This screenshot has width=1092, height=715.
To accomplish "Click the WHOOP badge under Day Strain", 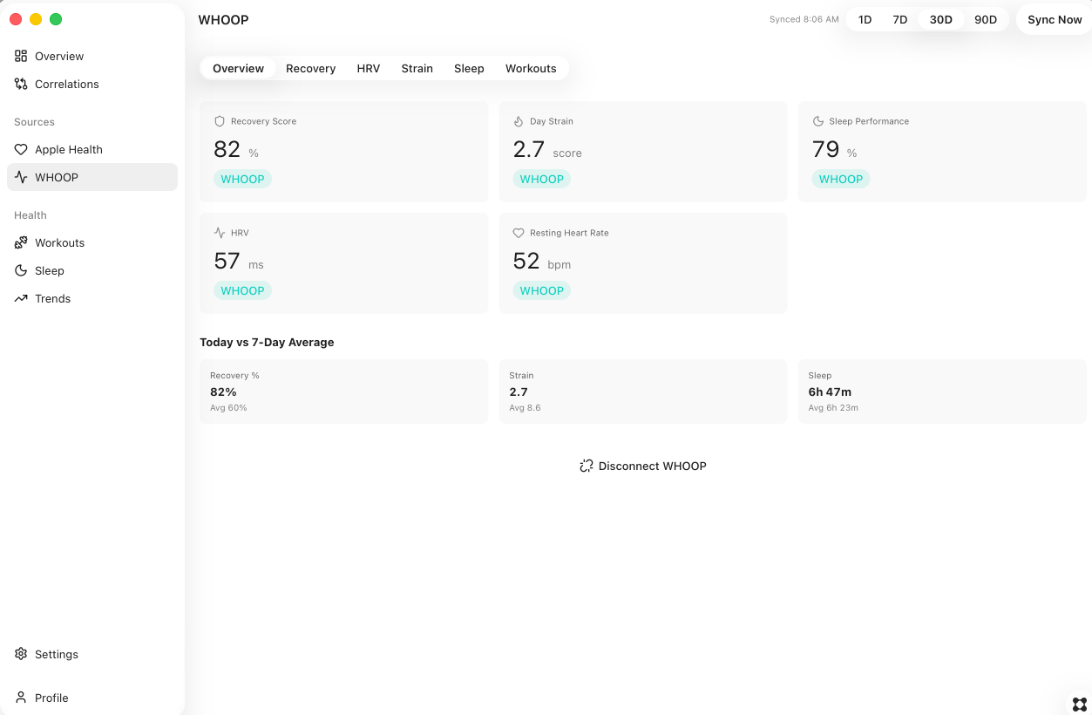I will click(x=541, y=179).
